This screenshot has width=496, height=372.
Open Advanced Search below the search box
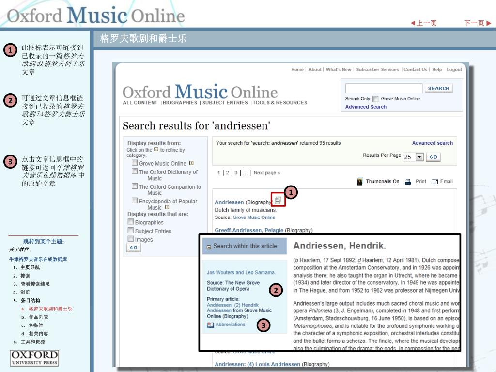(x=366, y=107)
